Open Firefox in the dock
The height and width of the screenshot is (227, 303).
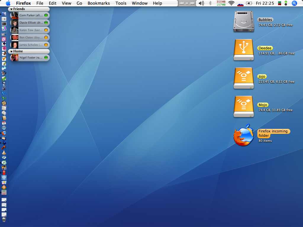coord(4,133)
